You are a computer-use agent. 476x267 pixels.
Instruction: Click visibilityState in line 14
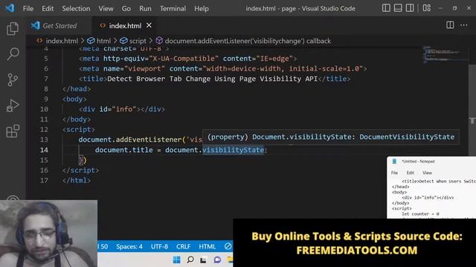pyautogui.click(x=233, y=150)
